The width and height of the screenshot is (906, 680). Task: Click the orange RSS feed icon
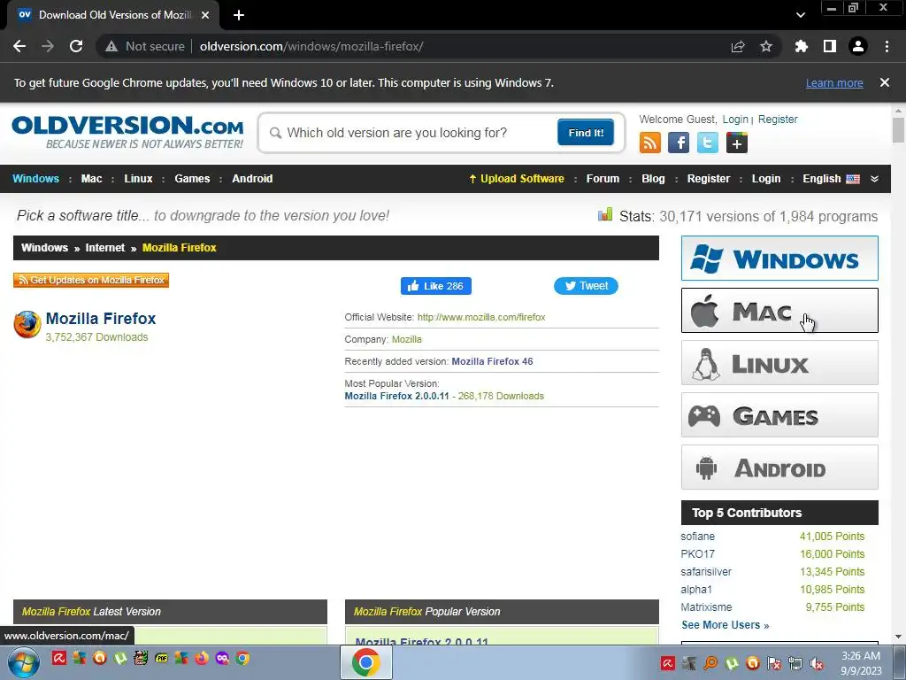[x=650, y=143]
